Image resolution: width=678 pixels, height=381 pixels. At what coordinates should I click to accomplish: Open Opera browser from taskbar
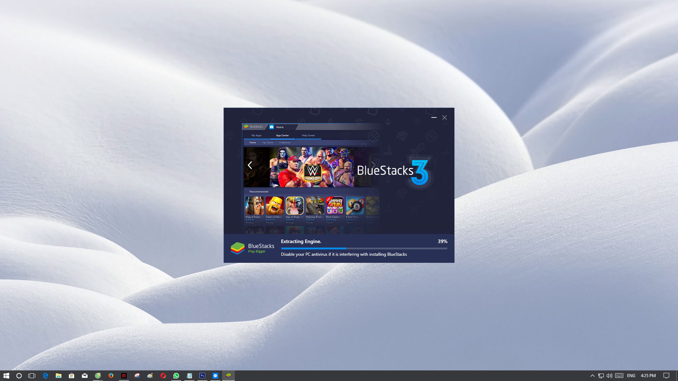point(163,376)
